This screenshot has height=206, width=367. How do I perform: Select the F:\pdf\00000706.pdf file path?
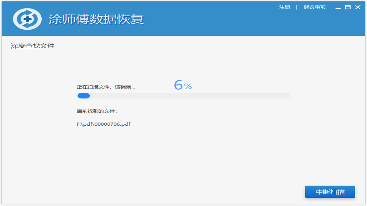104,124
